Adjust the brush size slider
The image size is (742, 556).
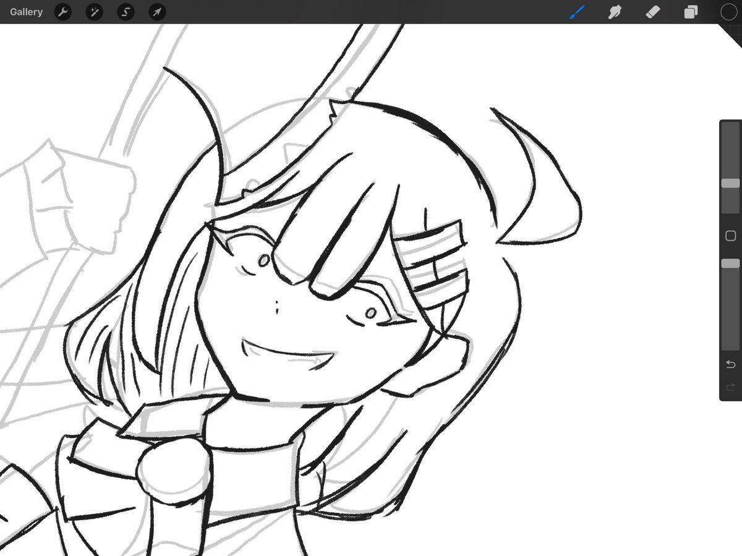[730, 184]
